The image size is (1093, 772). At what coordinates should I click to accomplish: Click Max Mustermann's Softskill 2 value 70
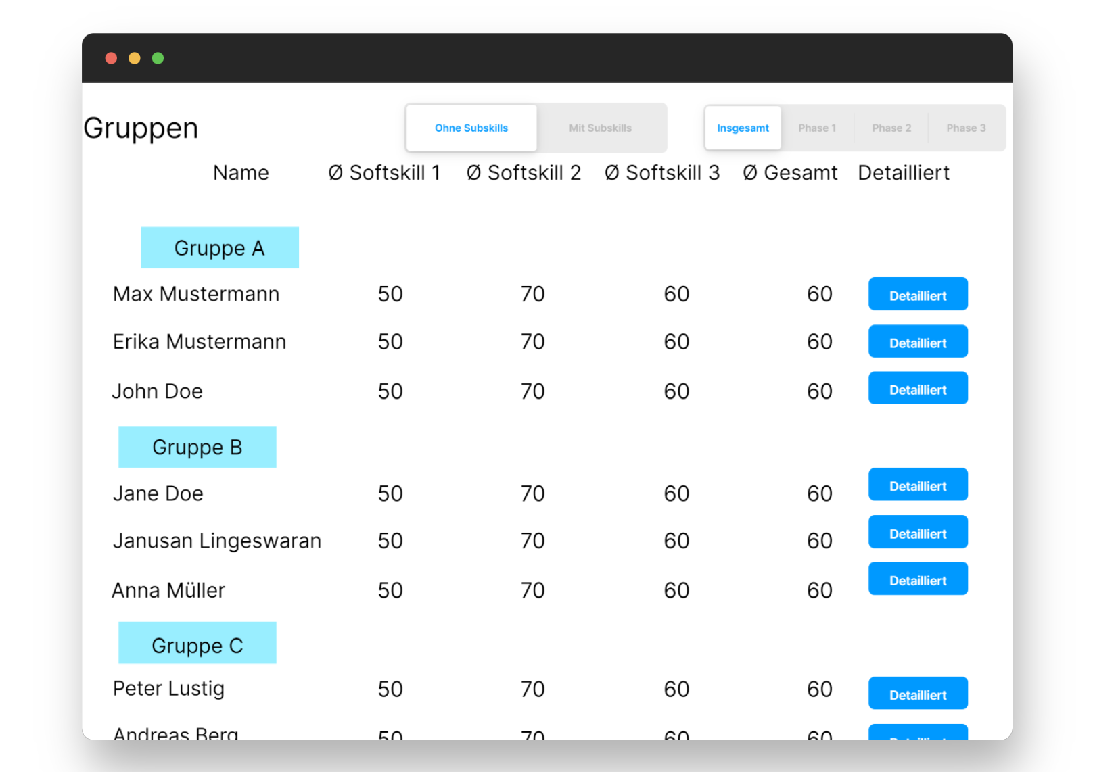tap(533, 294)
